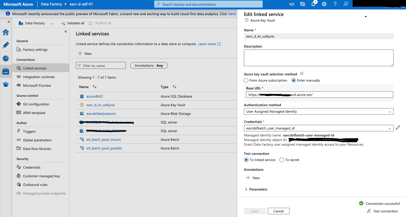Click the Name field earc_d_kv_valkyrie
Viewport: 406px width, 217px height.
(318, 36)
